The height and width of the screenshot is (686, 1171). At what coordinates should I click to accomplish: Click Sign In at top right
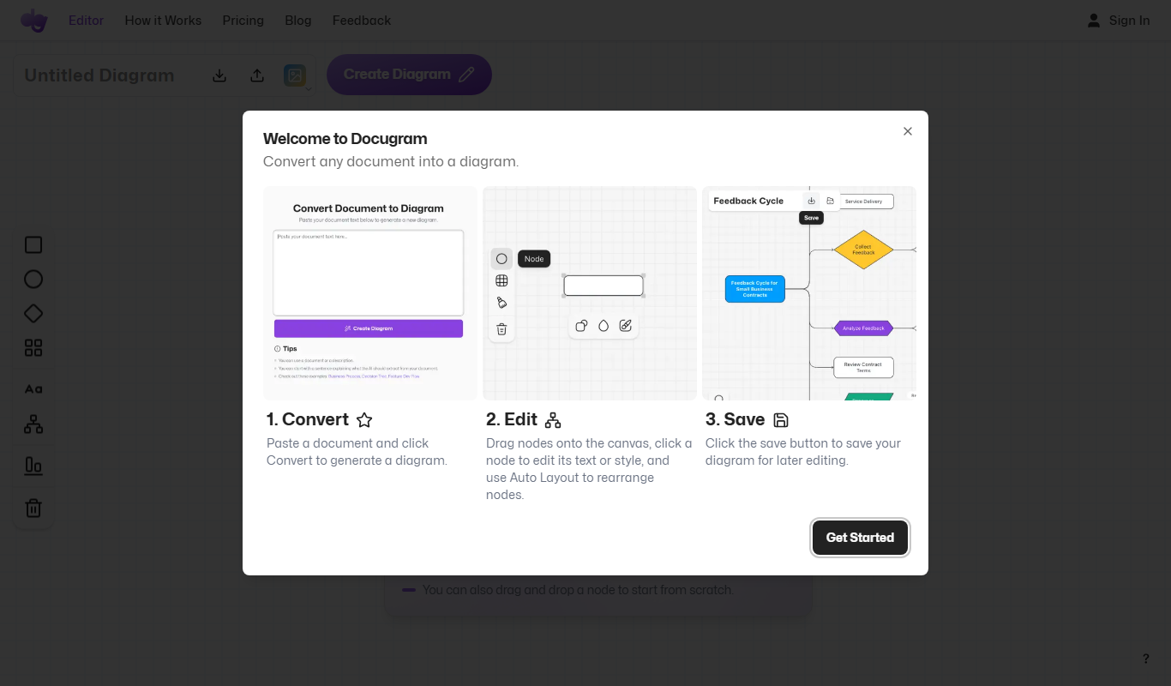tap(1119, 21)
